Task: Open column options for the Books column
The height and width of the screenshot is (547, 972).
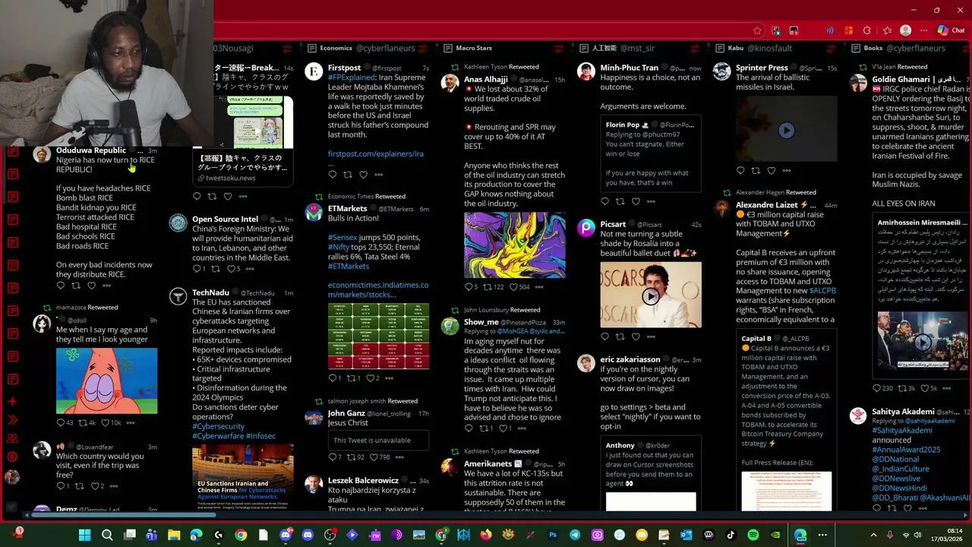Action: pos(964,49)
